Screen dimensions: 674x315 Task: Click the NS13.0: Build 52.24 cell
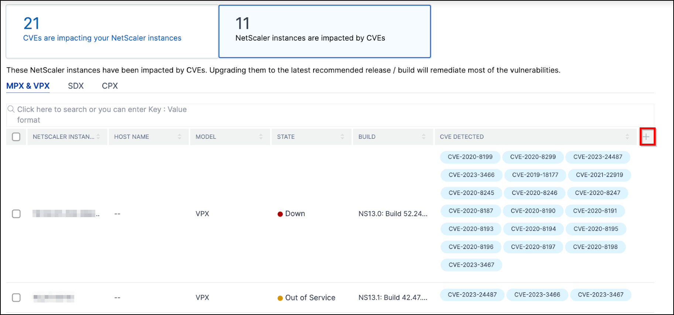[393, 214]
